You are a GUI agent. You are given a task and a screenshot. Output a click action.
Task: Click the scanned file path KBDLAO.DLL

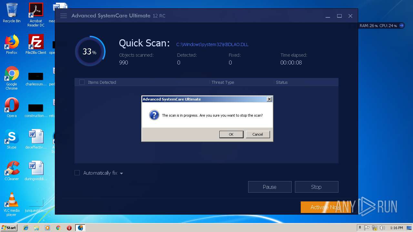pyautogui.click(x=212, y=44)
